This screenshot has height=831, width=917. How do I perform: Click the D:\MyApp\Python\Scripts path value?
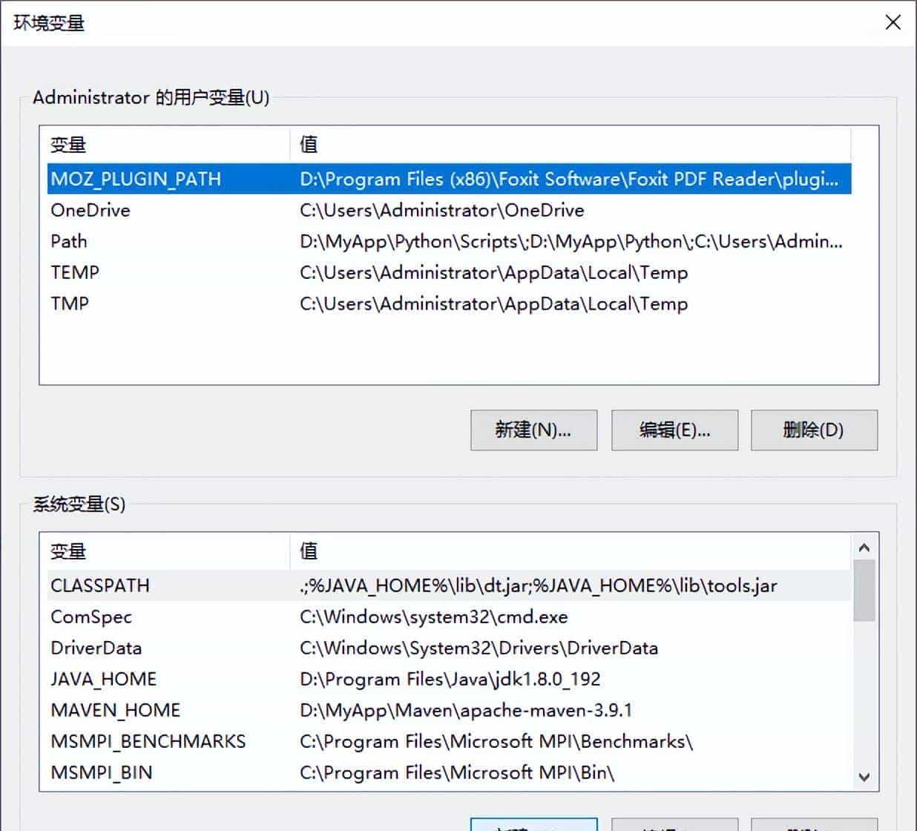(x=571, y=241)
